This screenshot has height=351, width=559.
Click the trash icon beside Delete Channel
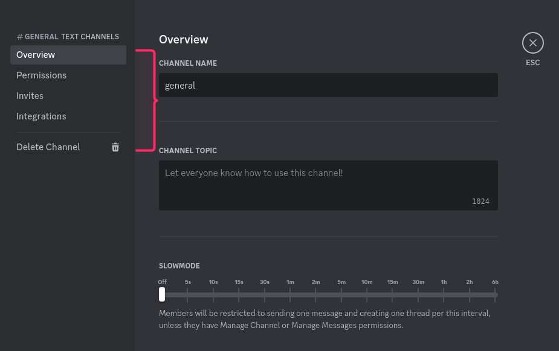click(x=115, y=147)
